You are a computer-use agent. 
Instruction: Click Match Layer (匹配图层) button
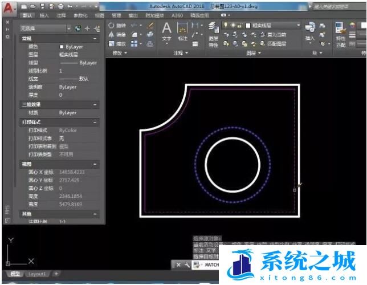pos(274,44)
